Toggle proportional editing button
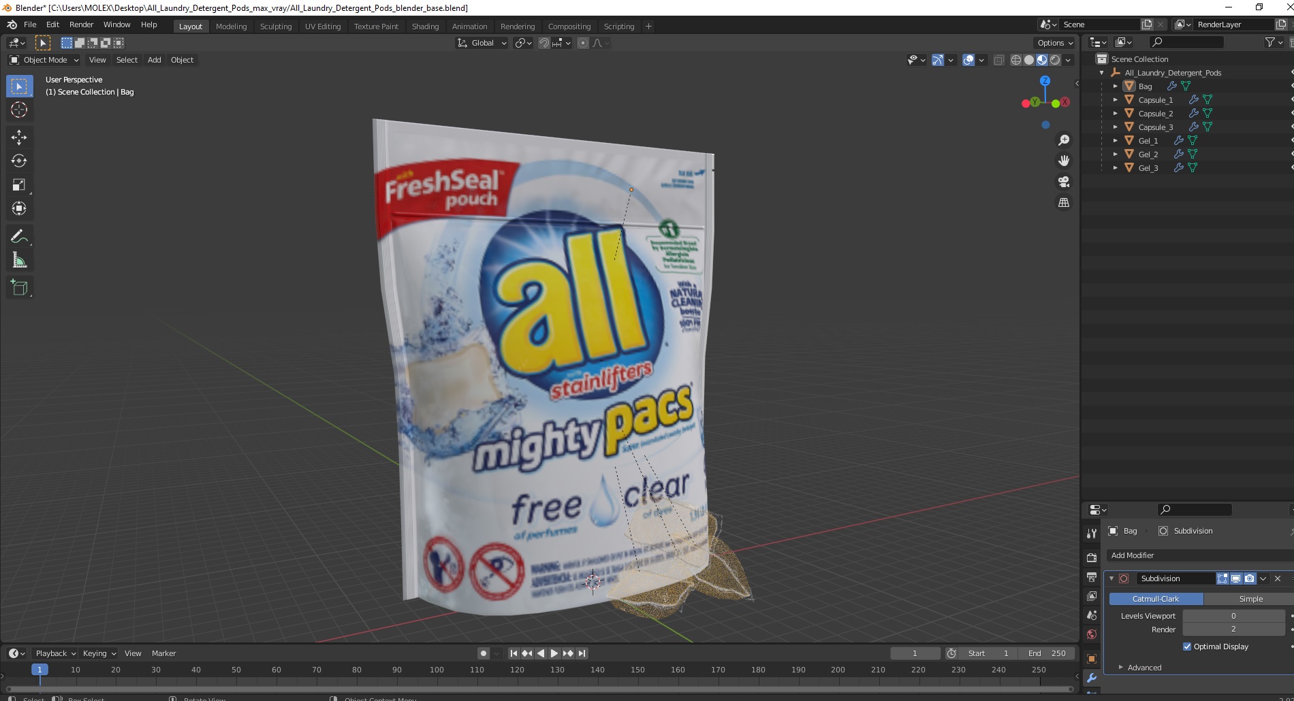 pos(582,43)
